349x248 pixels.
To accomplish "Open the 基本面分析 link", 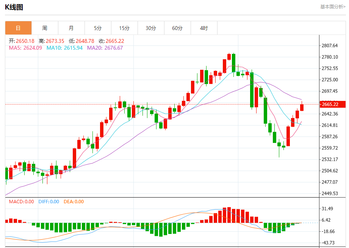I will pos(332,6).
